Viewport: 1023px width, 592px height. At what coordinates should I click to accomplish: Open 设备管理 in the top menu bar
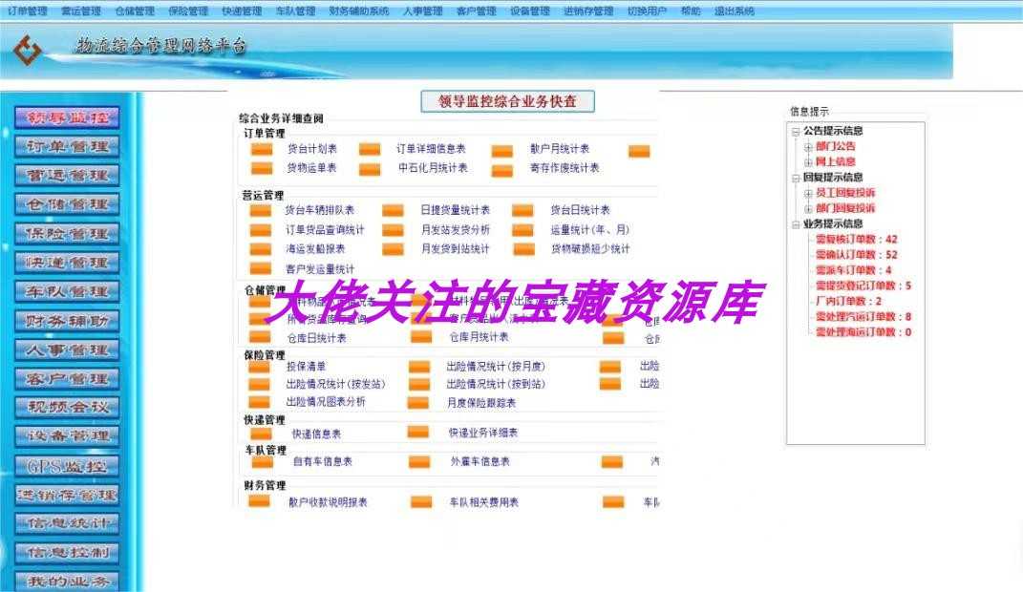pos(530,11)
